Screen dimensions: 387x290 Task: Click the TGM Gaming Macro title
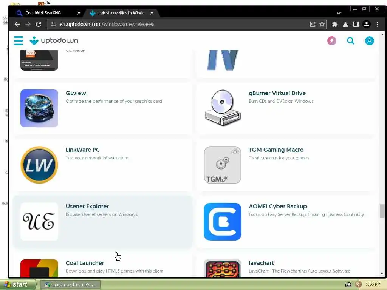(276, 150)
